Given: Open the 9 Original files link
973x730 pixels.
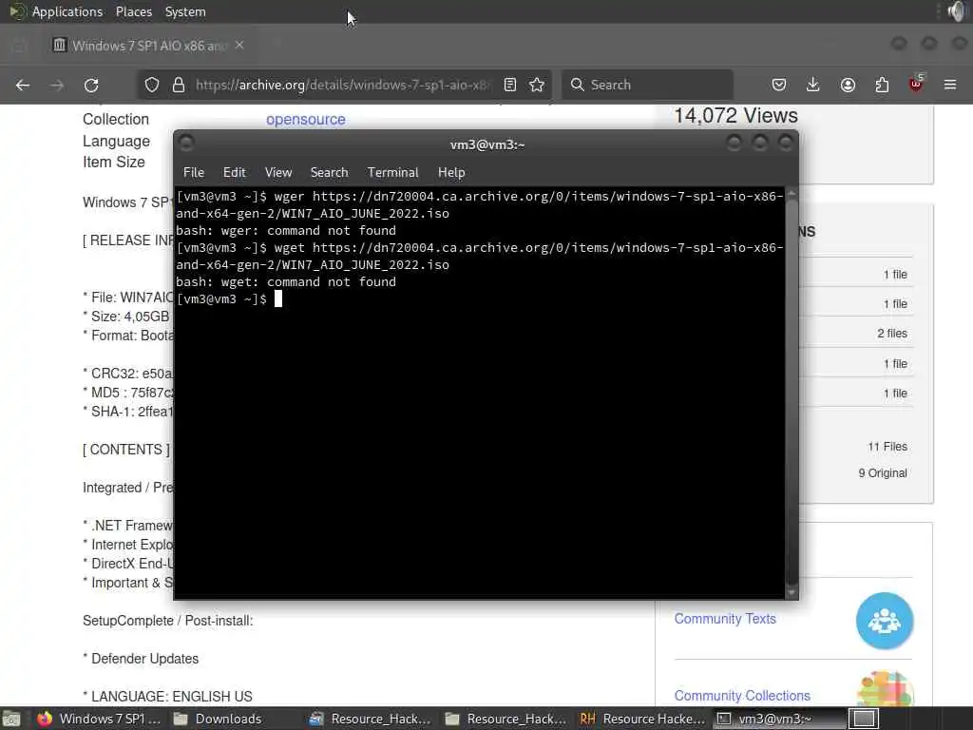Looking at the screenshot, I should (883, 473).
